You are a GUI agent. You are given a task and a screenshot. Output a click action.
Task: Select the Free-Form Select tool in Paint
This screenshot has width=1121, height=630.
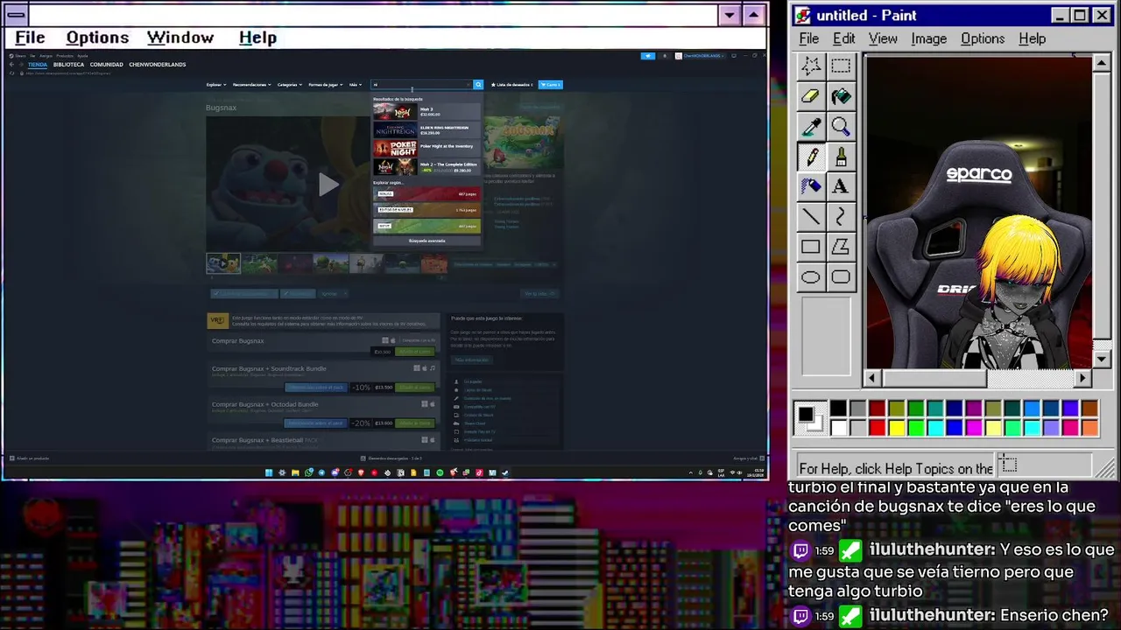click(x=810, y=66)
